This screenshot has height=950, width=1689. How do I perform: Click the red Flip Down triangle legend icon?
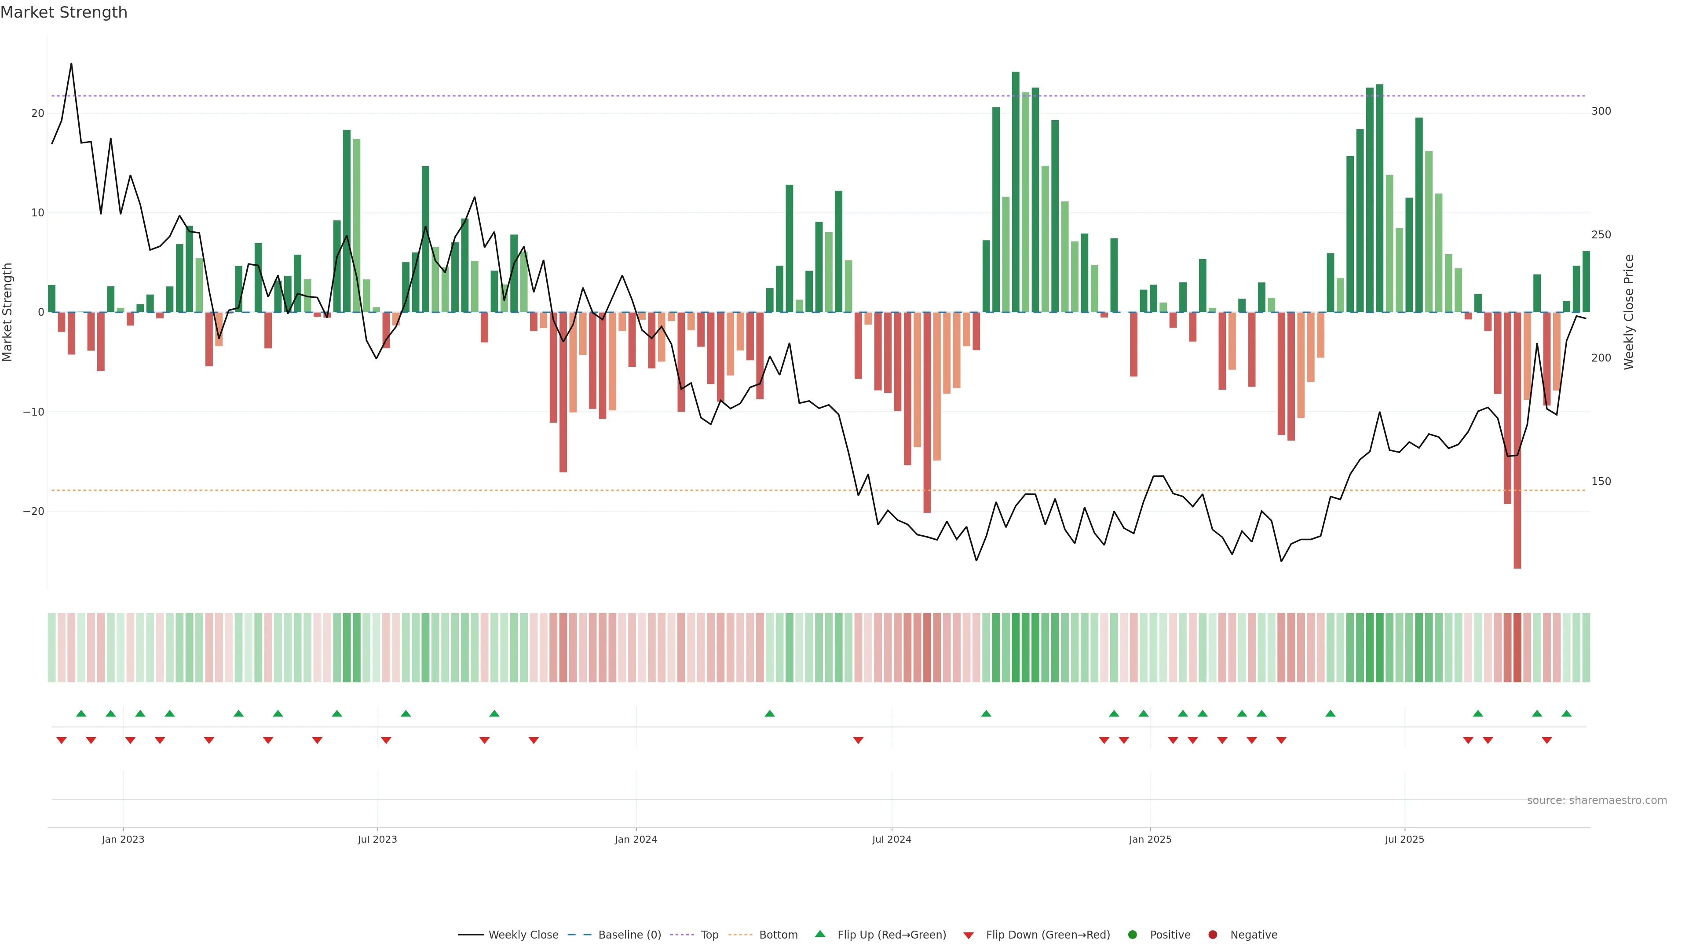tap(969, 935)
